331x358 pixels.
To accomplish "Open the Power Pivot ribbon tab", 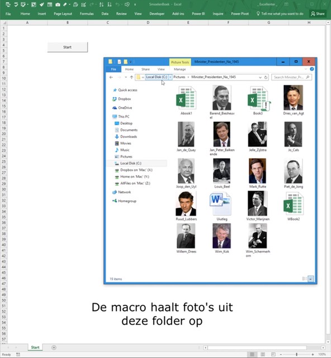I will pyautogui.click(x=240, y=13).
